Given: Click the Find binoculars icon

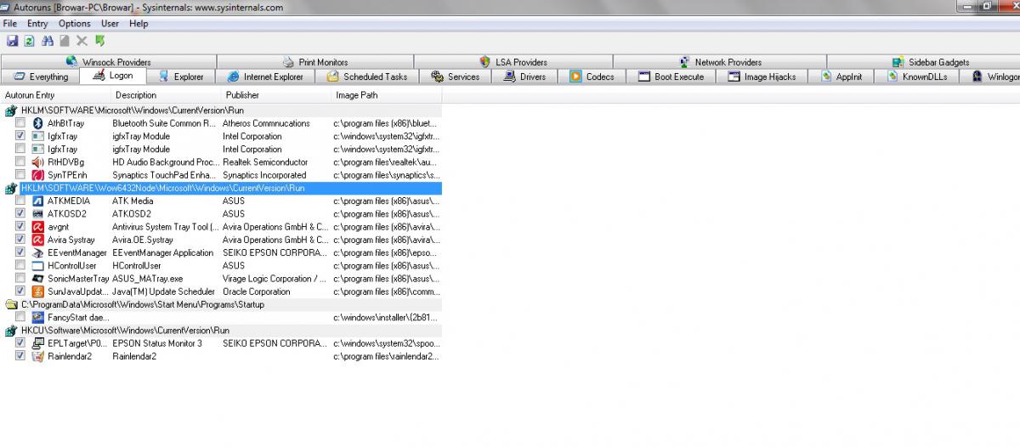Looking at the screenshot, I should pyautogui.click(x=48, y=41).
